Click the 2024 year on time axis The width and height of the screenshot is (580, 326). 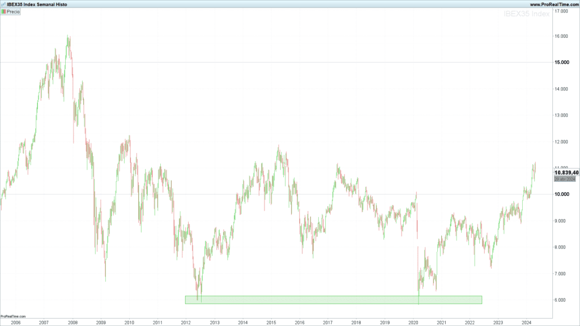[526, 323]
